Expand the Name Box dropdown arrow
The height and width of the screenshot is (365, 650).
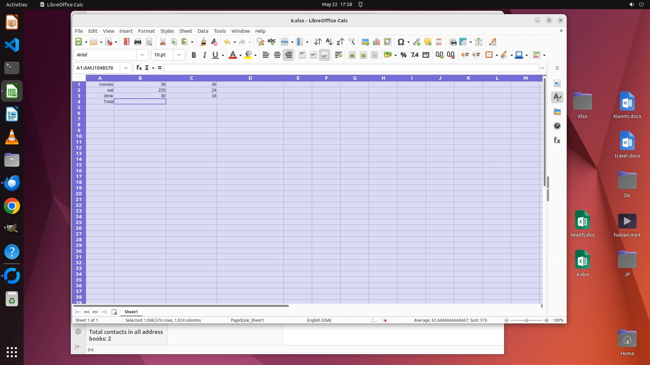126,68
